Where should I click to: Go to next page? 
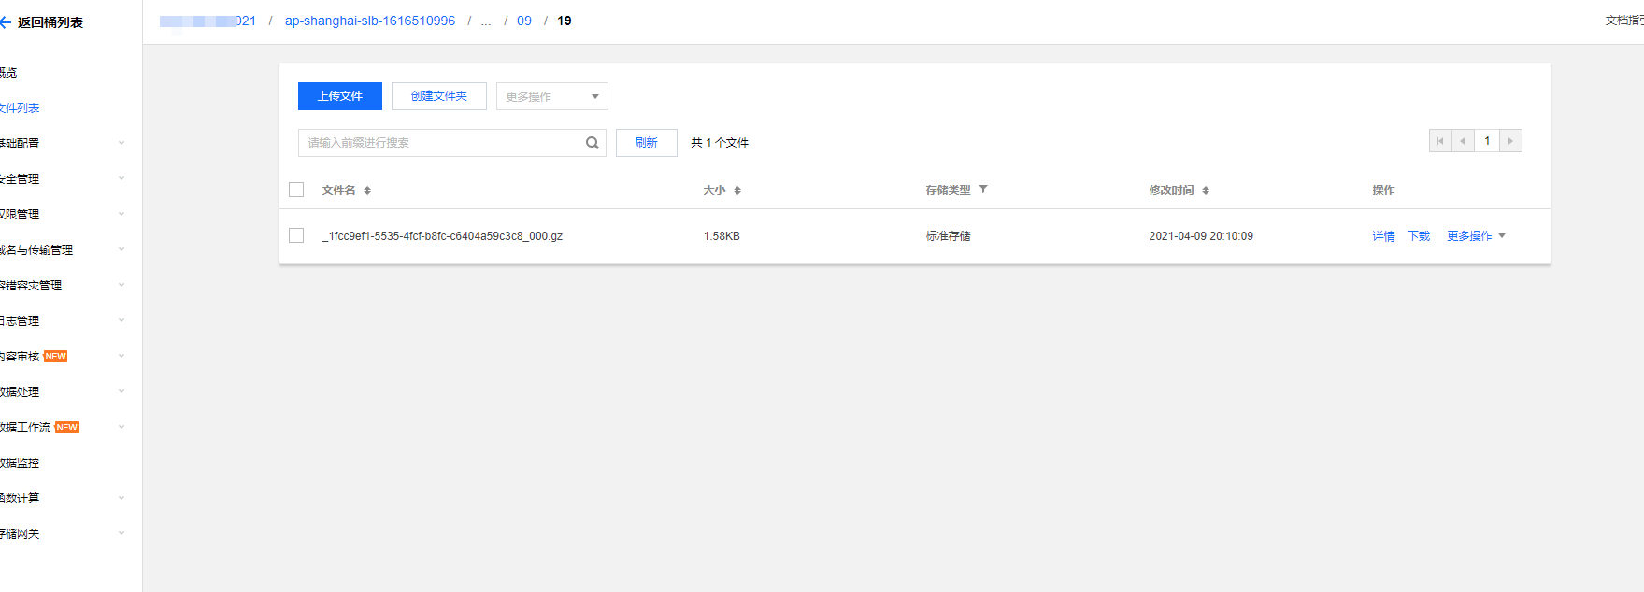tap(1510, 141)
